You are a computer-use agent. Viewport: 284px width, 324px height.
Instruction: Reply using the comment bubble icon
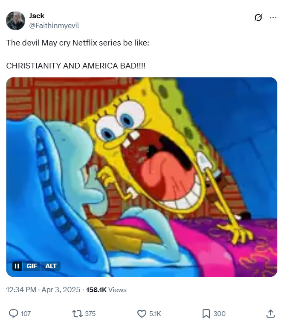point(14,313)
